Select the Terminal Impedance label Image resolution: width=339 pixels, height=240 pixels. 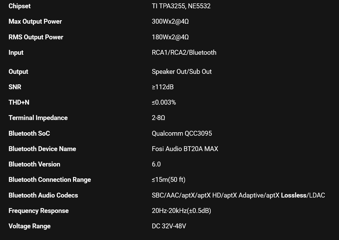coord(38,118)
